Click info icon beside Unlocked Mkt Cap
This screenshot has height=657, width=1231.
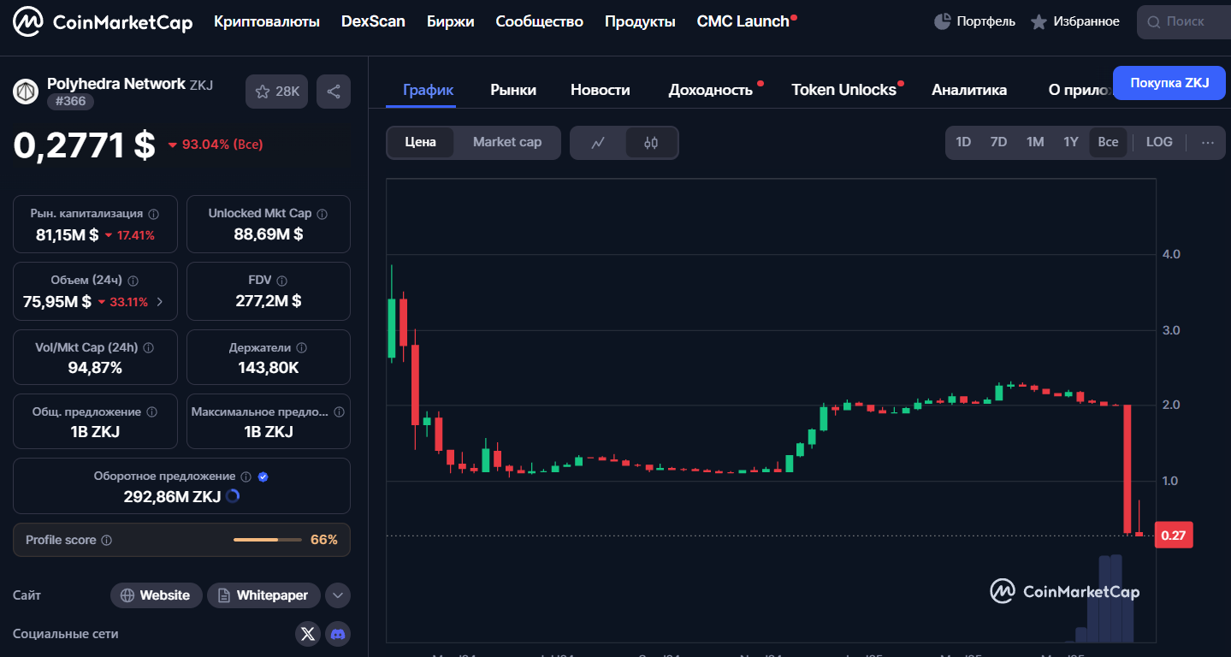322,214
